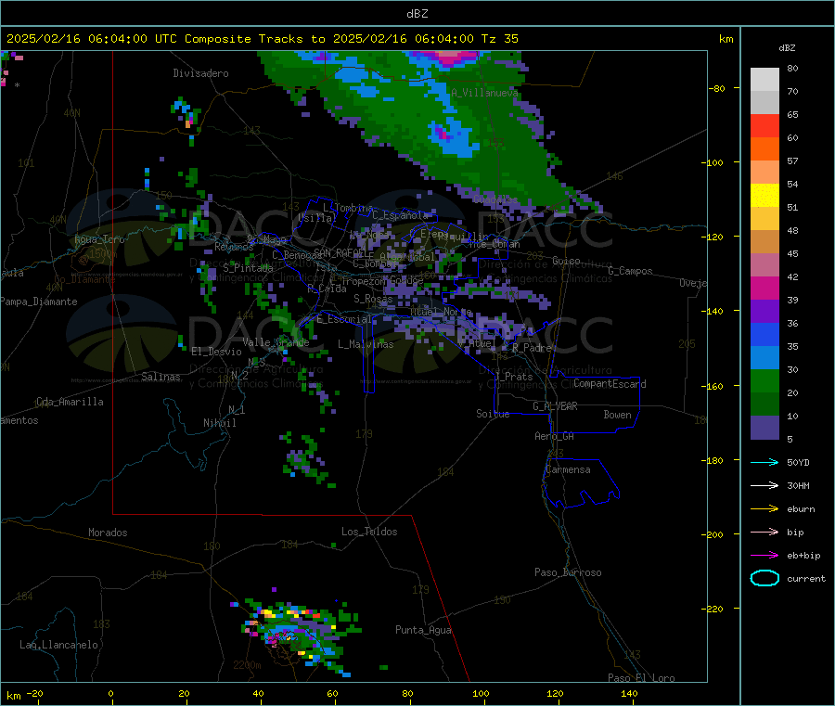
Task: Click the A_Villanueva map label
Action: click(484, 93)
